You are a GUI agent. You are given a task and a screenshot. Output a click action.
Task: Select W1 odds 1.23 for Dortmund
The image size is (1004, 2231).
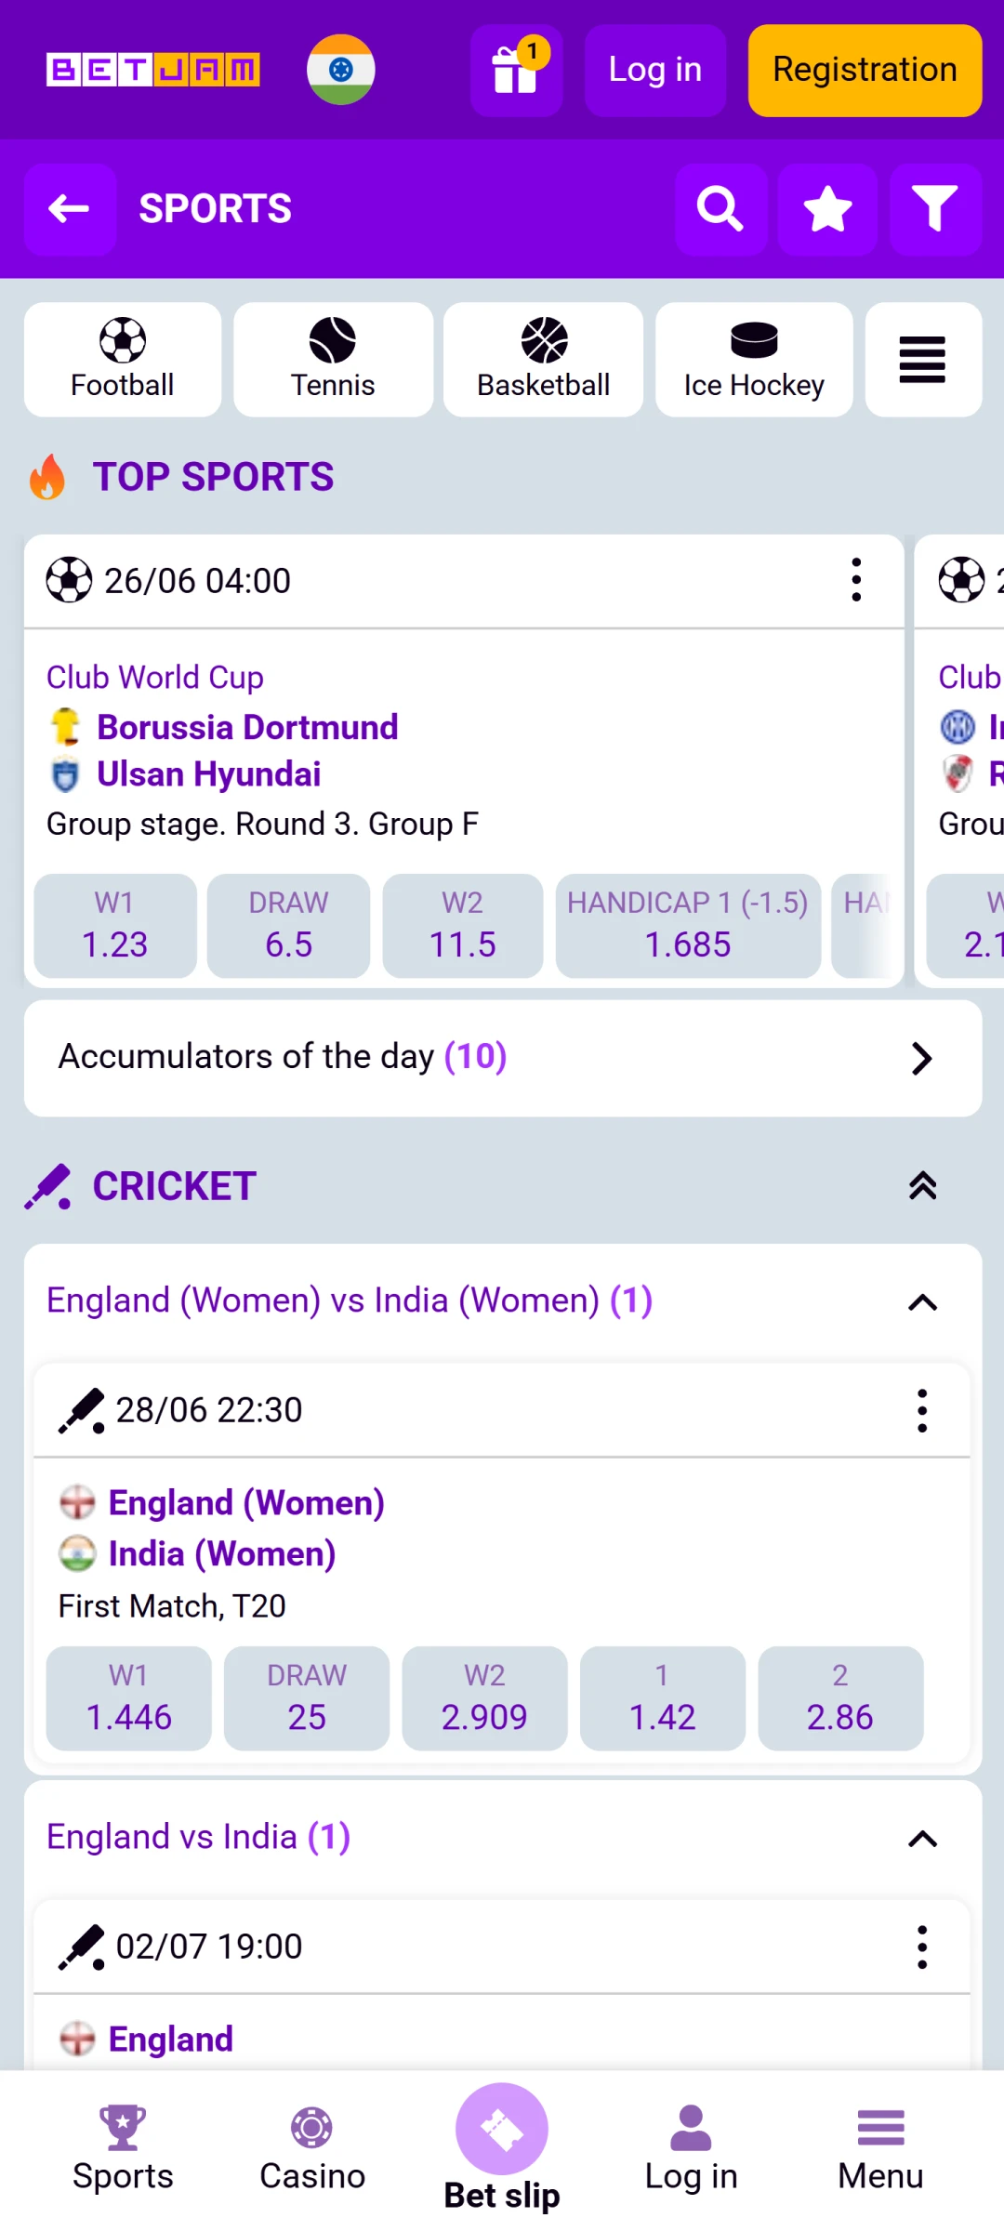pyautogui.click(x=115, y=926)
